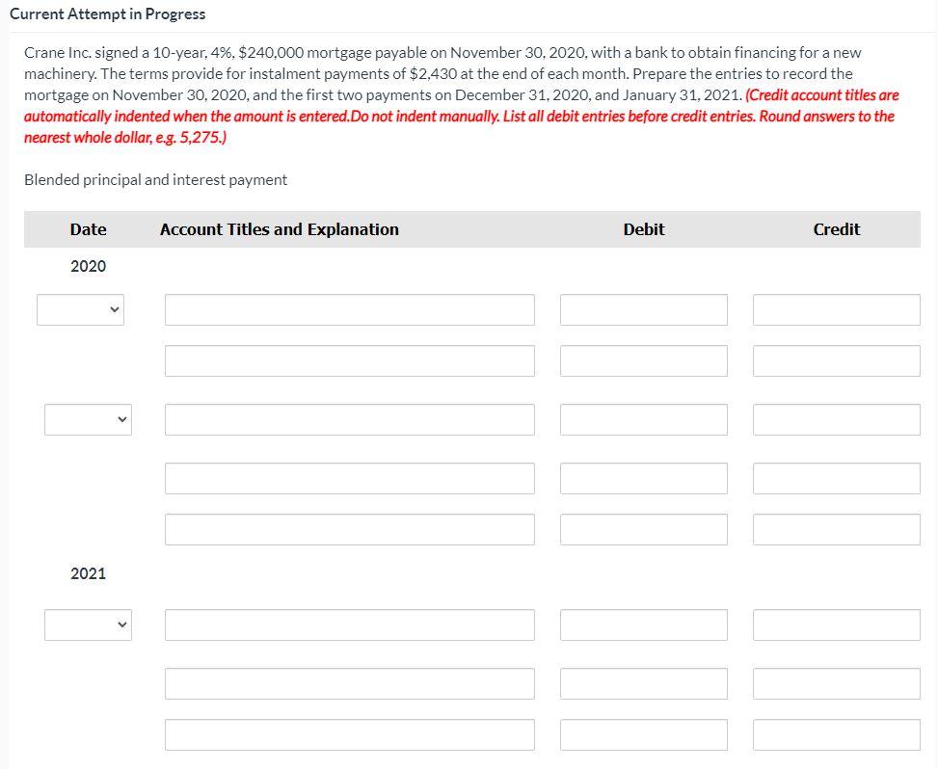
Task: Click the 'Debit' column header
Action: [644, 229]
